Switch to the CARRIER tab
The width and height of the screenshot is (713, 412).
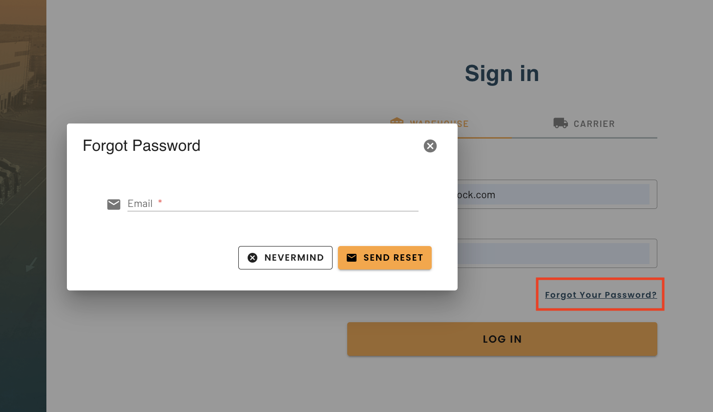click(584, 124)
